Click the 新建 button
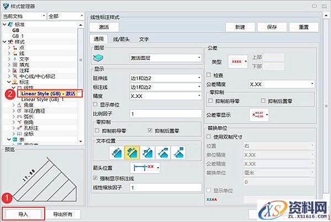Screen dimensions: 331x222 pos(240,27)
